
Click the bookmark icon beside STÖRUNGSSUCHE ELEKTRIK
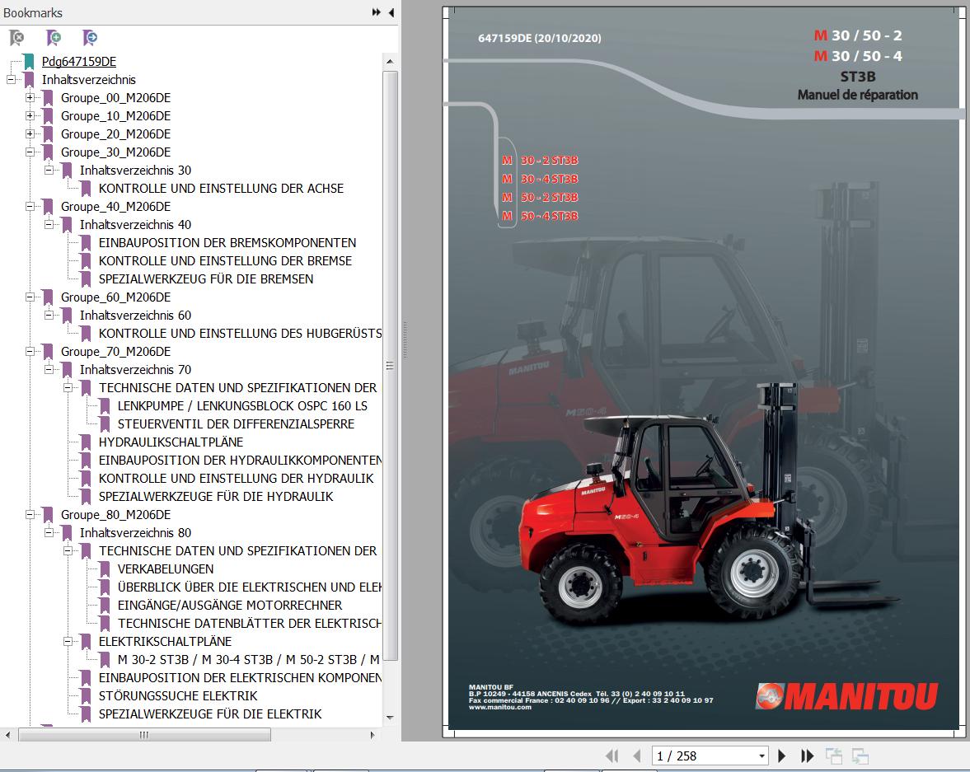(x=86, y=696)
